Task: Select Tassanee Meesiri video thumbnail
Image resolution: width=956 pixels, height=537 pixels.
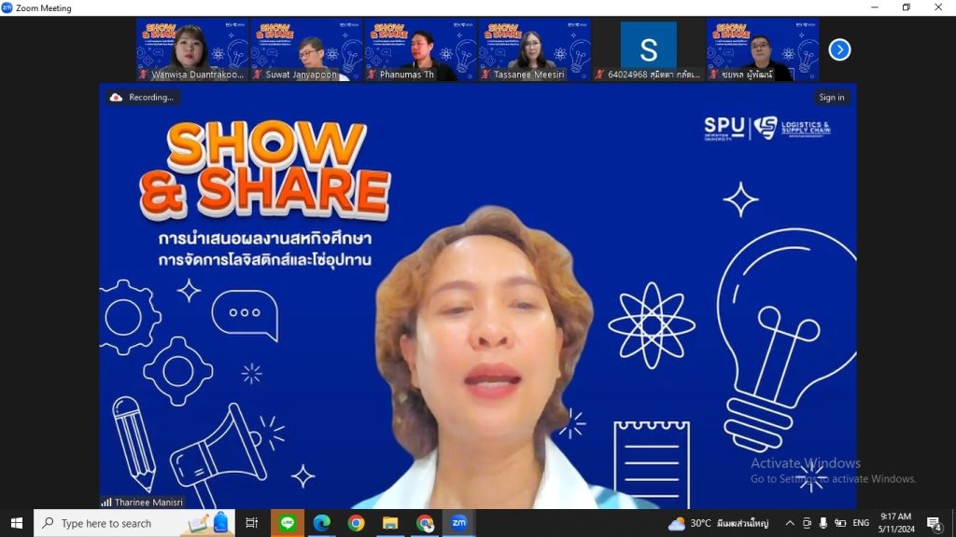Action: 535,50
